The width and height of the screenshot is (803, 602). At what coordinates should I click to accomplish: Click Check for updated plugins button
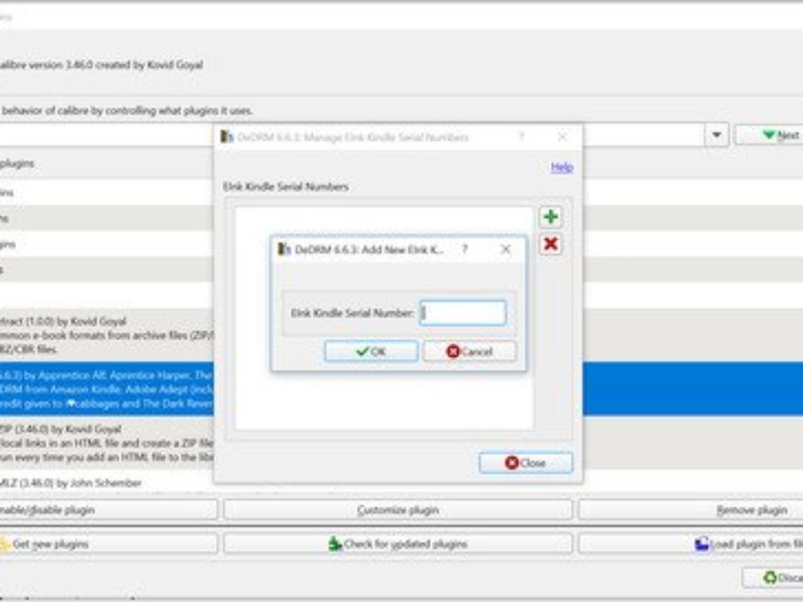[x=398, y=544]
